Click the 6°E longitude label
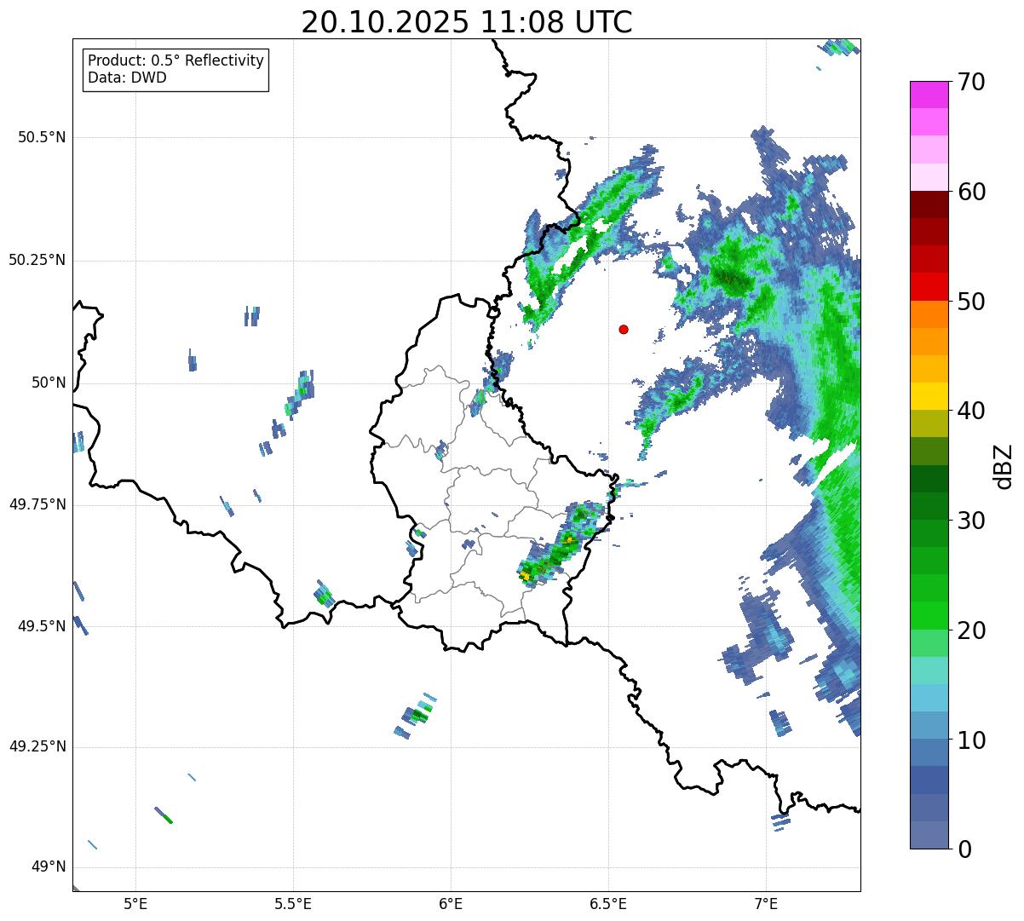The height and width of the screenshot is (921, 1024). [x=451, y=903]
